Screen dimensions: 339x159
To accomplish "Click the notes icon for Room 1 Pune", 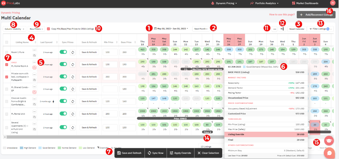I will (34, 55).
